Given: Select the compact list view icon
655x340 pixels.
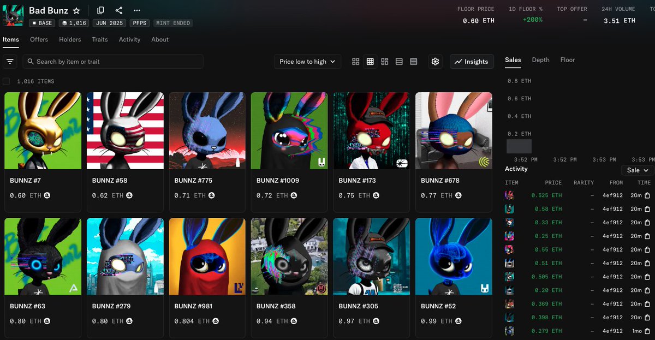Looking at the screenshot, I should (399, 62).
